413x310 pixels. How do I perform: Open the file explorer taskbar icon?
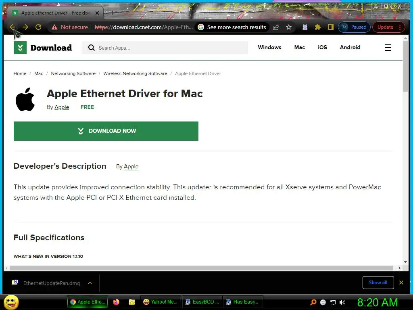pyautogui.click(x=132, y=302)
